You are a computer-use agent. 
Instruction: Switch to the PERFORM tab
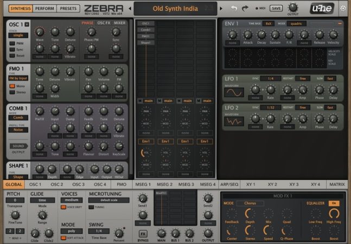(44, 9)
